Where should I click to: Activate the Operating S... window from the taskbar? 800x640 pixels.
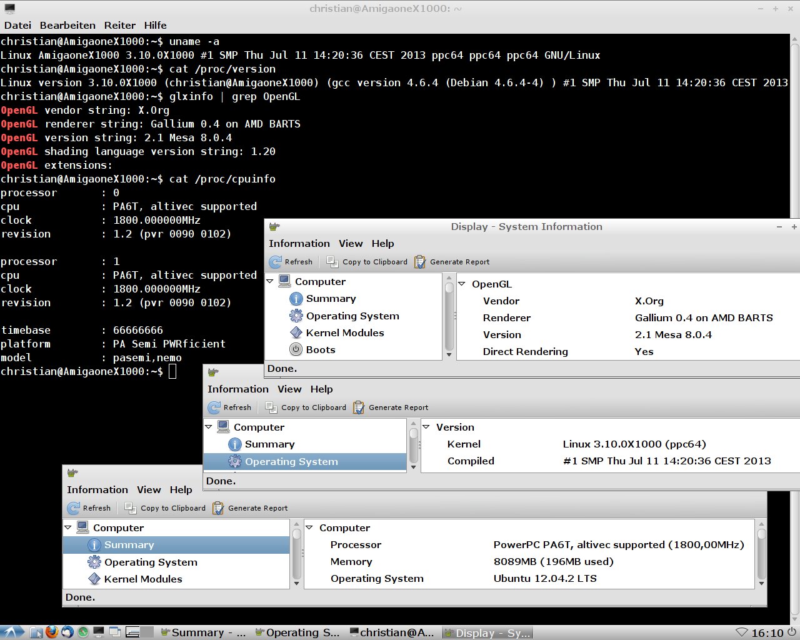pyautogui.click(x=298, y=632)
